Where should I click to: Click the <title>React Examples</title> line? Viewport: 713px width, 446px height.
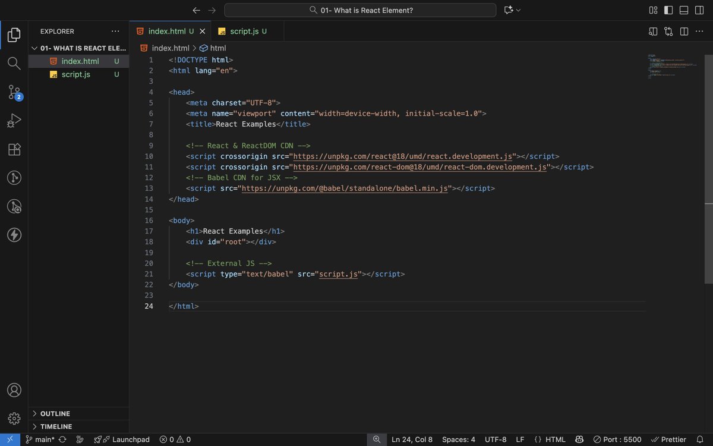(x=248, y=124)
